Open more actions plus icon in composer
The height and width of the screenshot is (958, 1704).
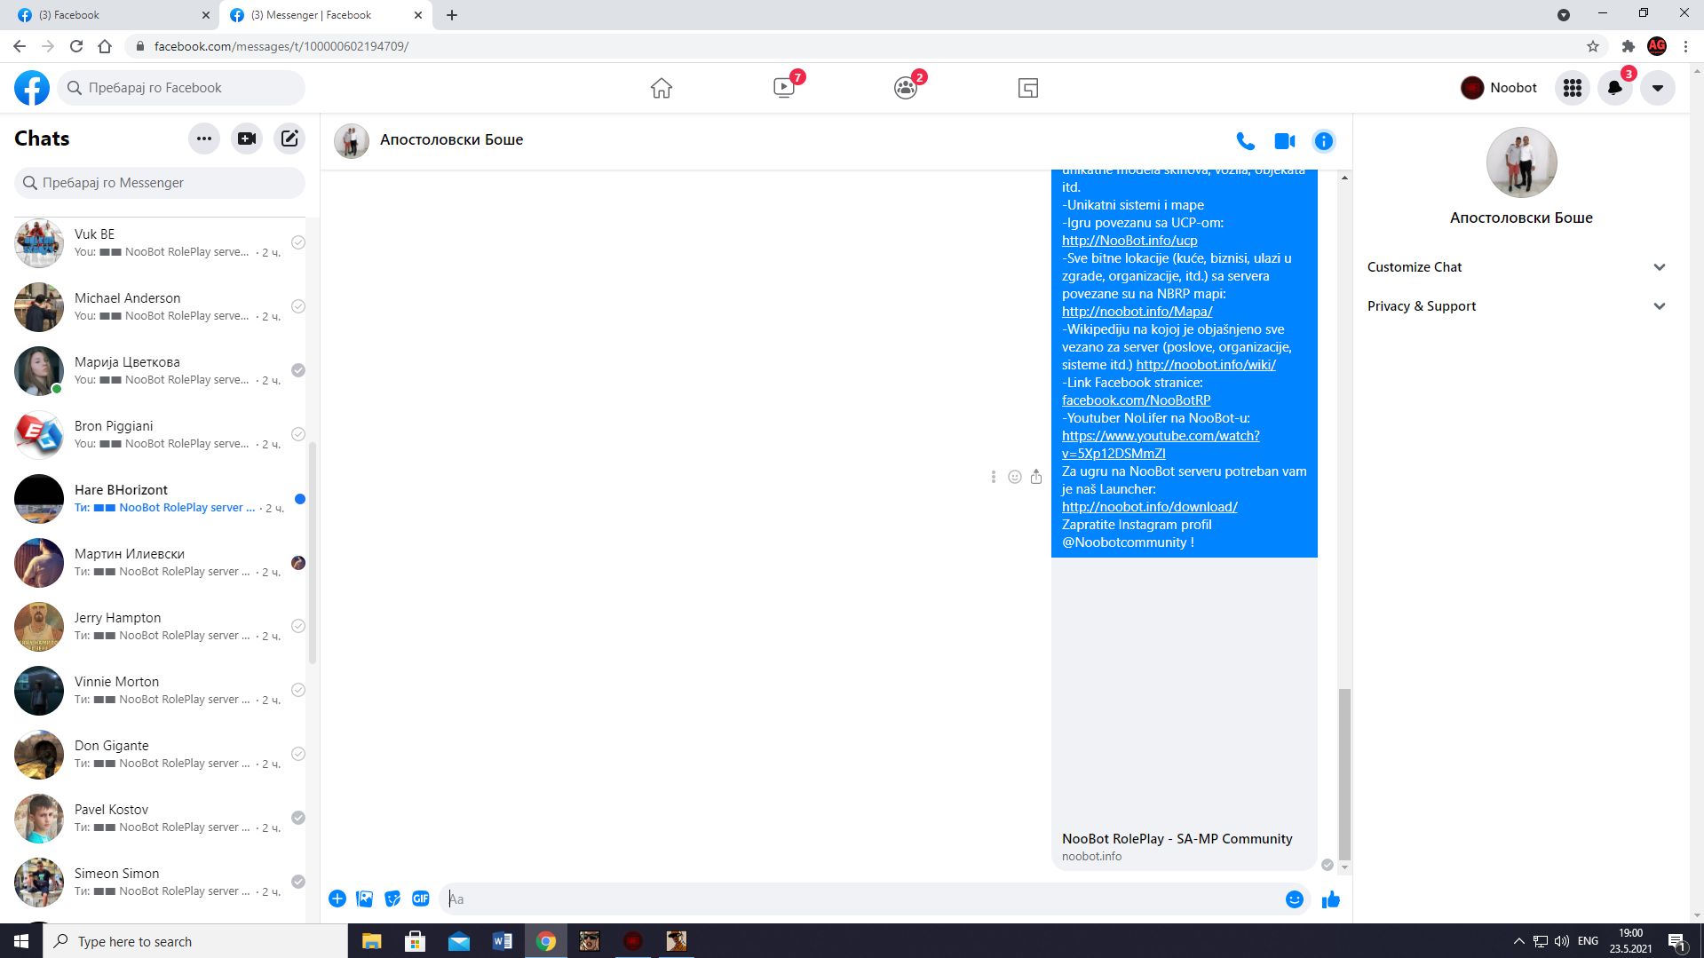point(337,899)
